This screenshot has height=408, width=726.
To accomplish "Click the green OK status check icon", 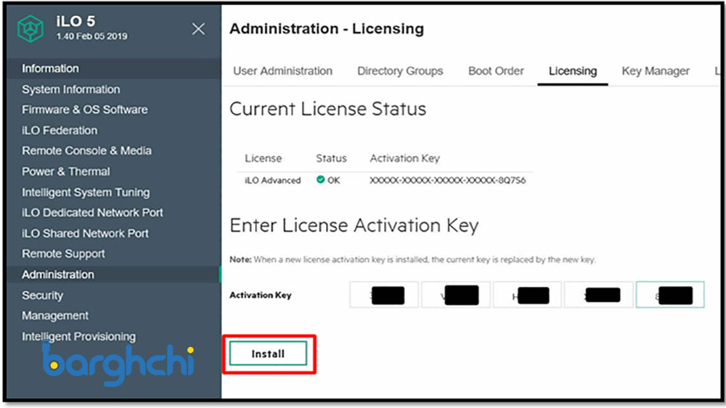I will tap(320, 180).
